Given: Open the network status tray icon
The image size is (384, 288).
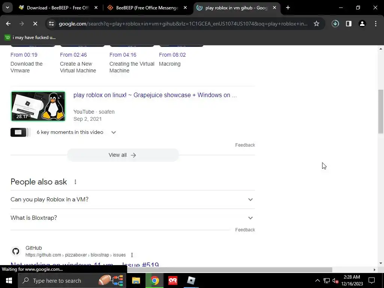Looking at the screenshot, I should (x=327, y=280).
